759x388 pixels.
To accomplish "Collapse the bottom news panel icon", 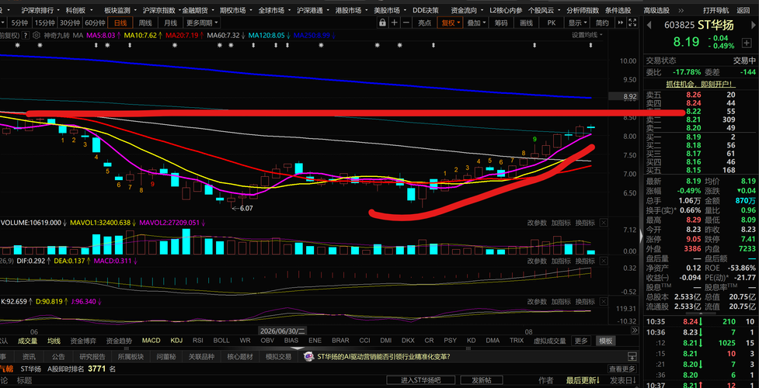I will pyautogui.click(x=632, y=357).
